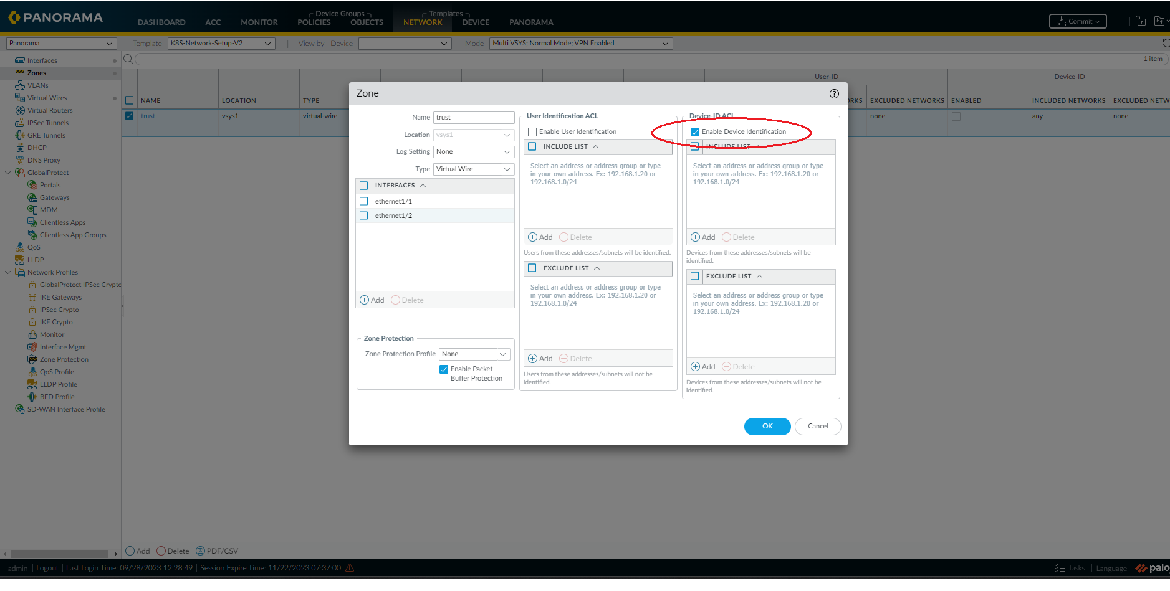Toggle User-ID Include List header checkbox
Image resolution: width=1170 pixels, height=591 pixels.
pyautogui.click(x=532, y=147)
